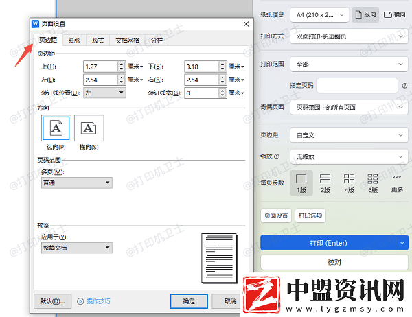The height and width of the screenshot is (317, 412).
Task: Click the help icon beside 缩放
Action: pyautogui.click(x=277, y=156)
